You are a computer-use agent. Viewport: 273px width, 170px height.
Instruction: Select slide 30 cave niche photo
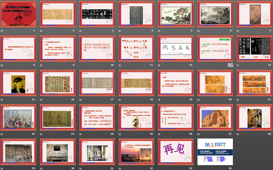coord(58,152)
